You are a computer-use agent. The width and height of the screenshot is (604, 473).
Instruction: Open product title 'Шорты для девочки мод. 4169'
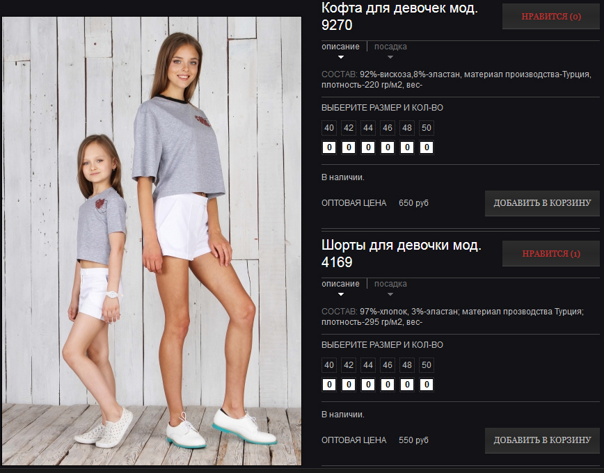coord(401,253)
